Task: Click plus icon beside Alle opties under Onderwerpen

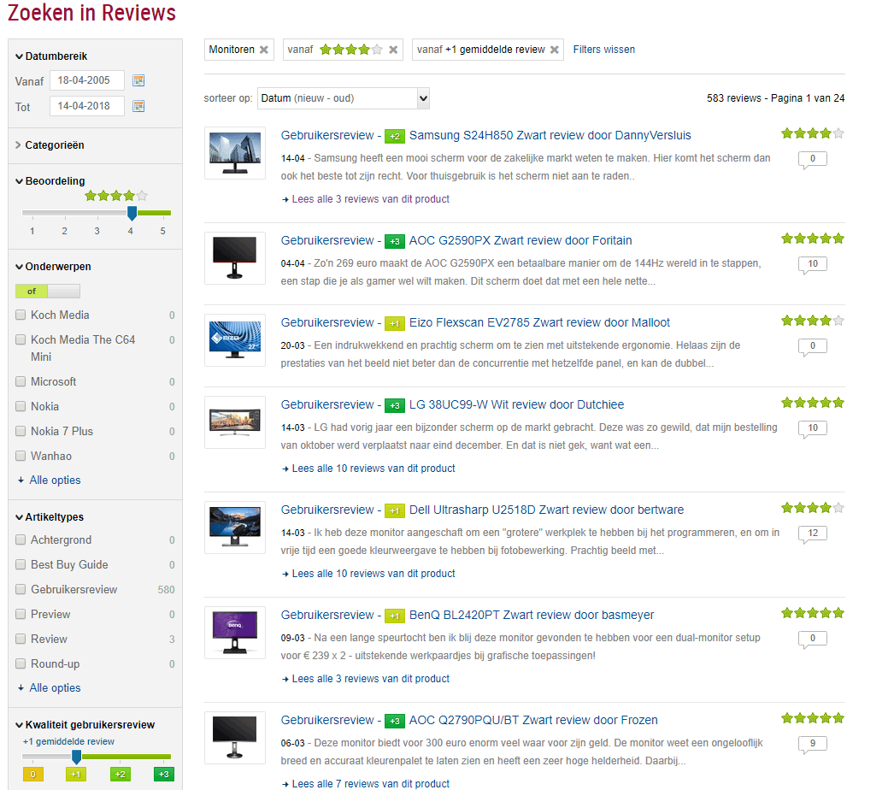Action: click(x=21, y=480)
